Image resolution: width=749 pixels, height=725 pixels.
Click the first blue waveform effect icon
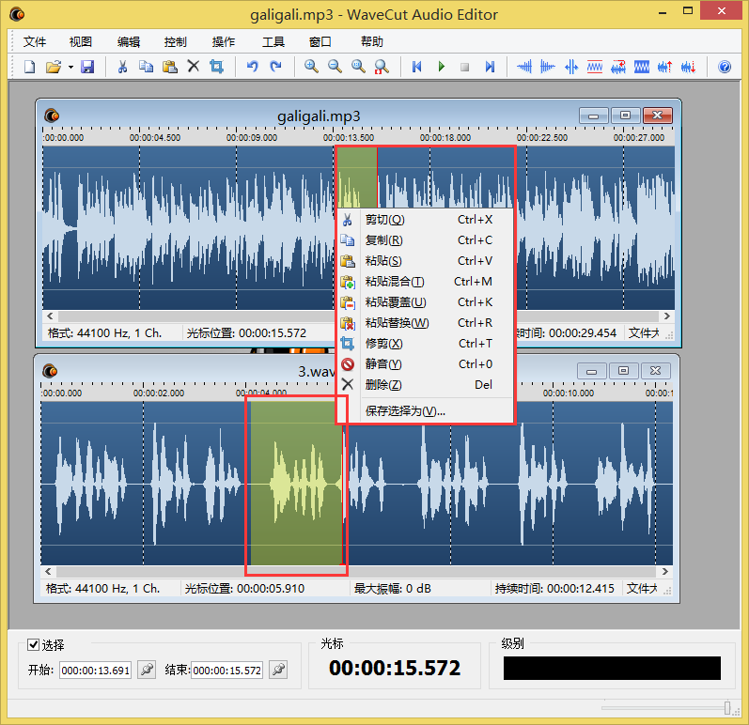click(x=524, y=67)
